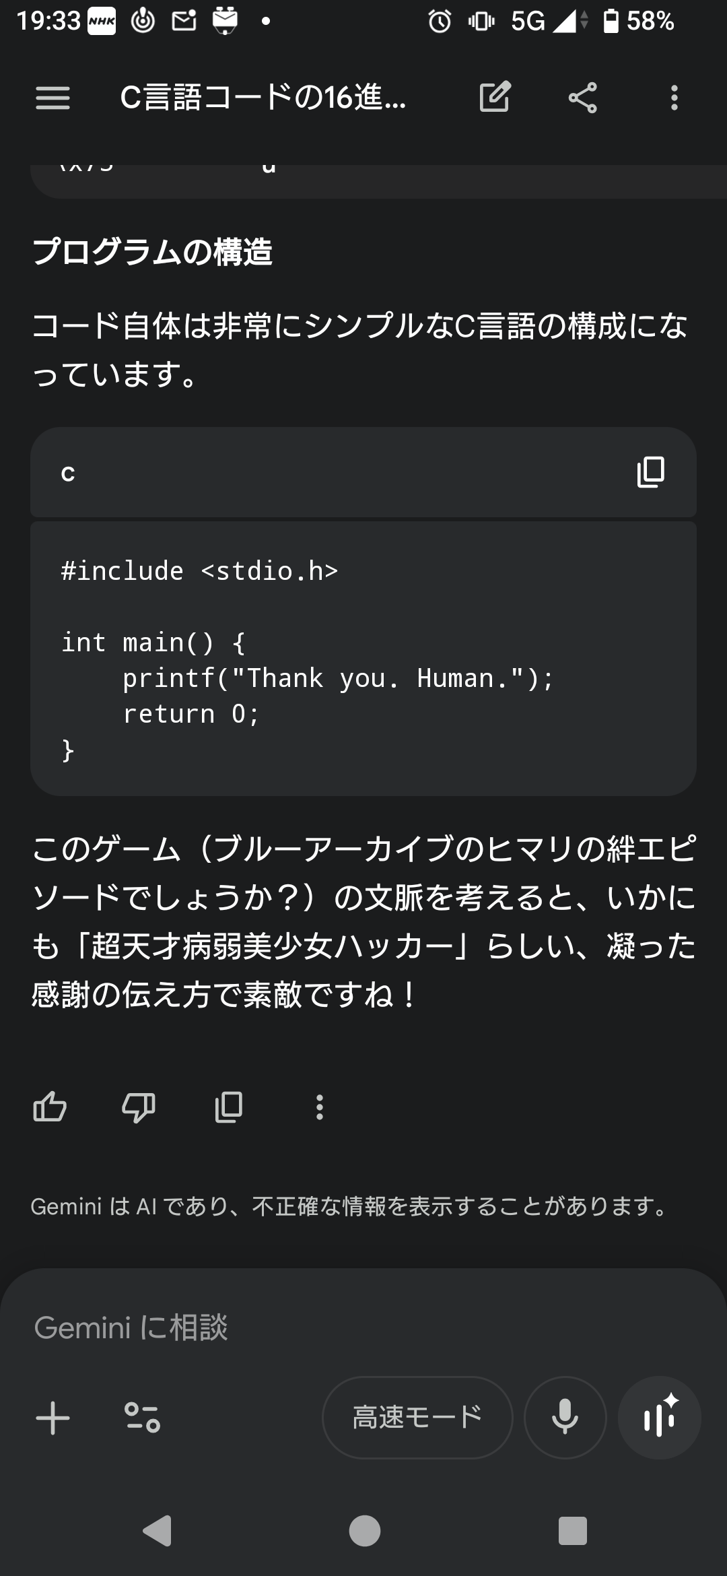Copy the C code block

point(650,472)
